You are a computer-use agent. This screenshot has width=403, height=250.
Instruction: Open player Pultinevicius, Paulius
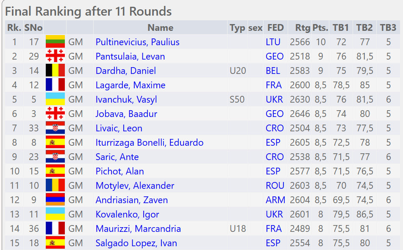(x=137, y=42)
